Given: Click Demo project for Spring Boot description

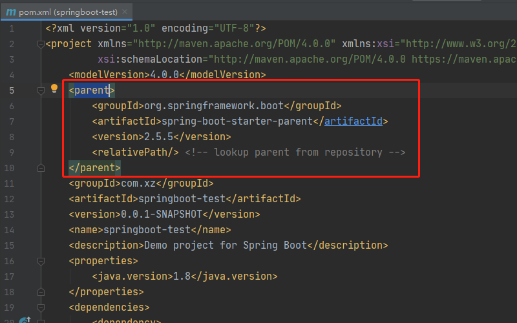Looking at the screenshot, I should (226, 245).
